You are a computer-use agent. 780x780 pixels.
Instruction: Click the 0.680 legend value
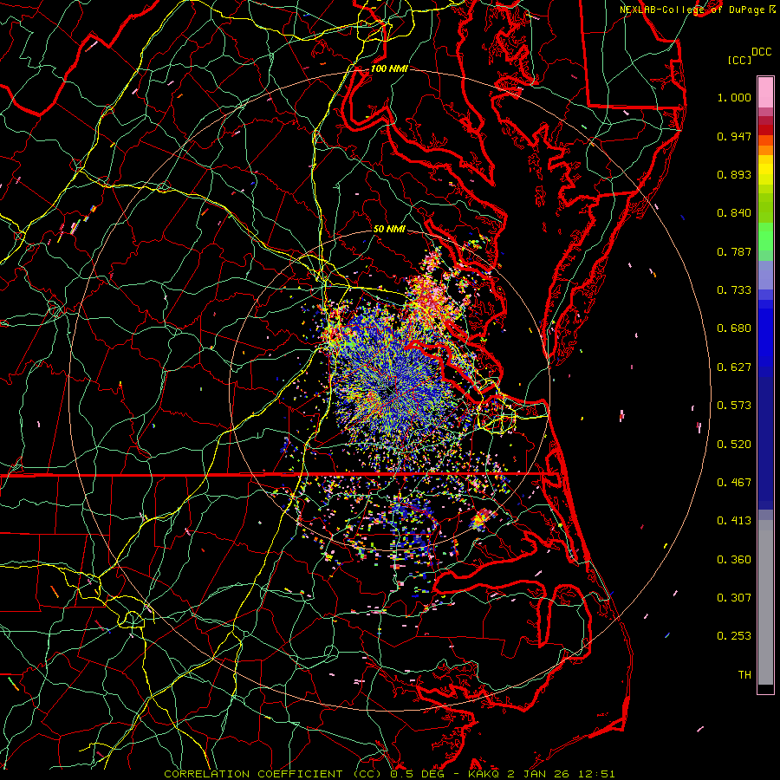pyautogui.click(x=734, y=328)
